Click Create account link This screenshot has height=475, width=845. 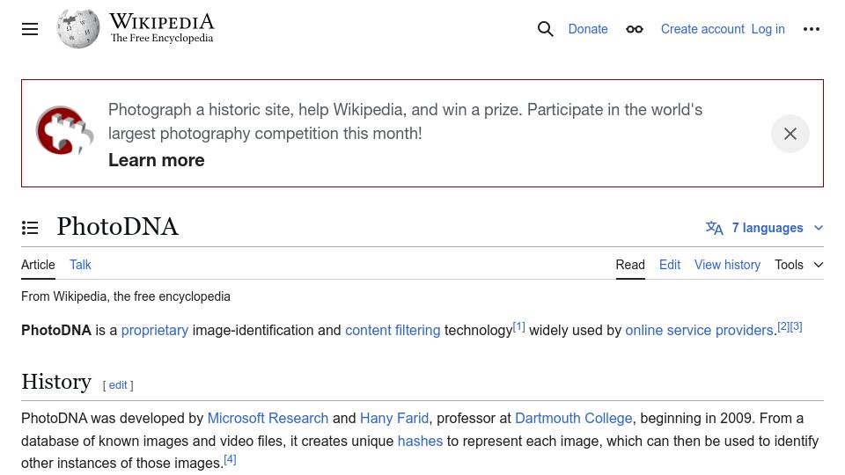tap(702, 29)
